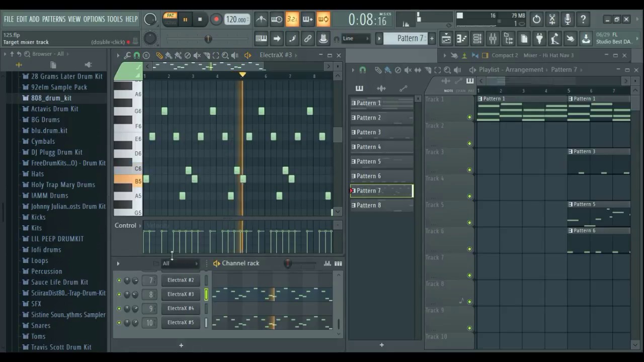Image resolution: width=644 pixels, height=362 pixels.
Task: Open the TOOLS menu
Action: click(x=115, y=19)
